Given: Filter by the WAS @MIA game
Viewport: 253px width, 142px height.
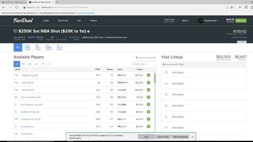Looking at the screenshot, I should [27, 47].
